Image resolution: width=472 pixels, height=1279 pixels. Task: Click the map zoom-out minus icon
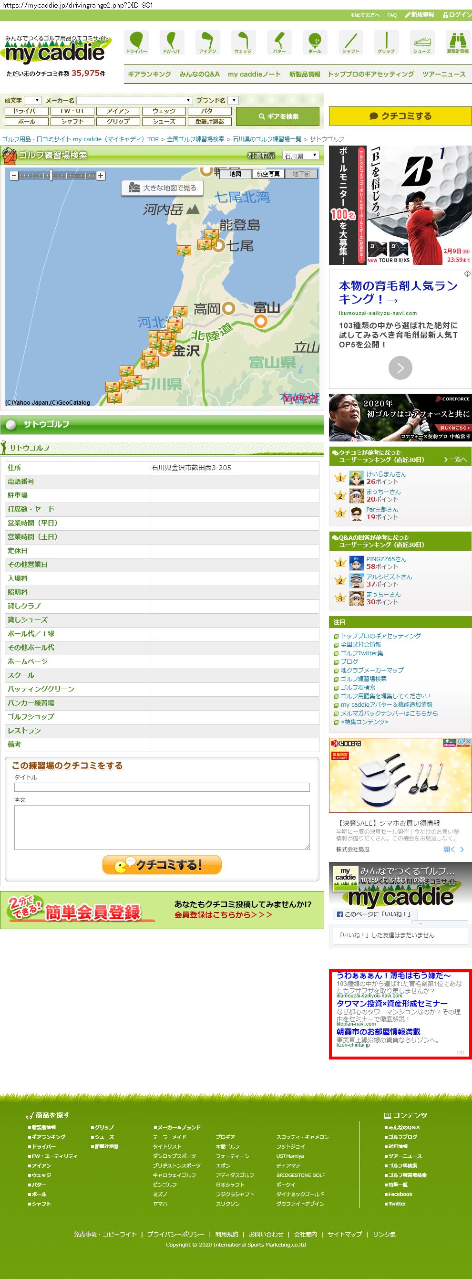[14, 176]
